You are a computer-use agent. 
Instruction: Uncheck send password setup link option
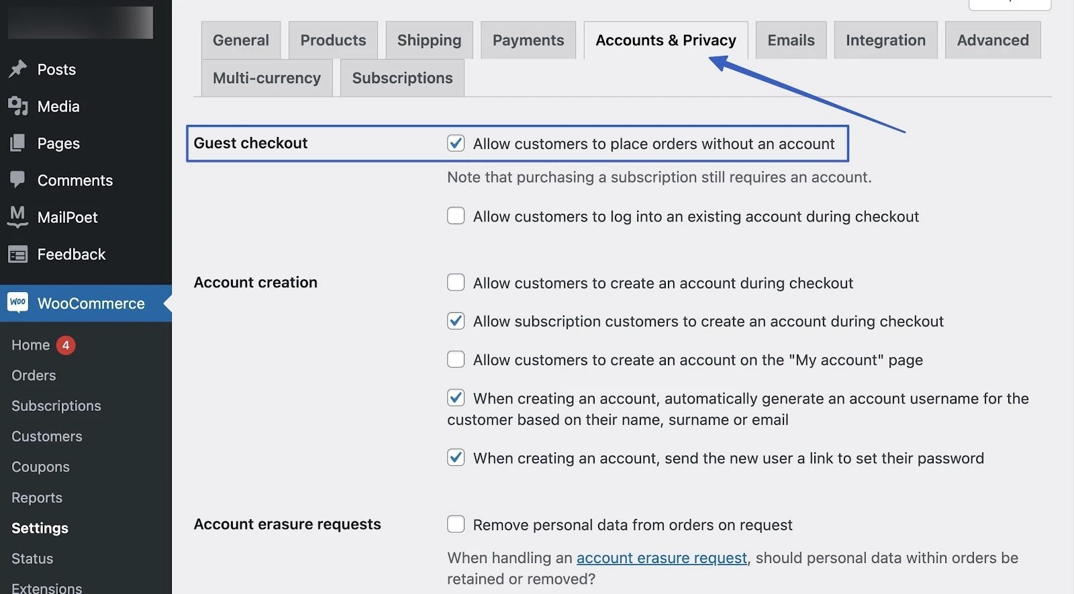click(x=456, y=458)
